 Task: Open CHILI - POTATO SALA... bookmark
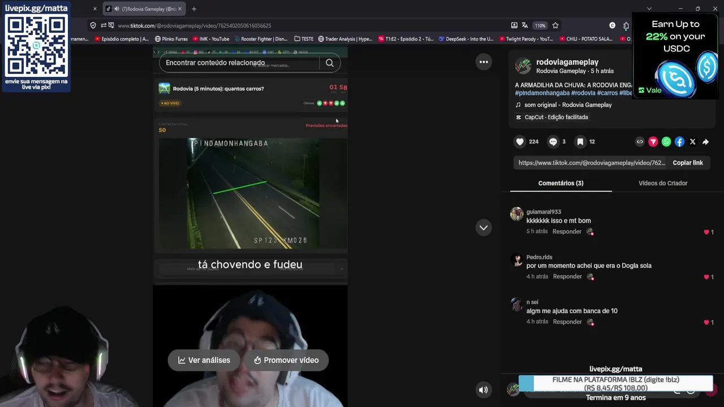coord(586,39)
